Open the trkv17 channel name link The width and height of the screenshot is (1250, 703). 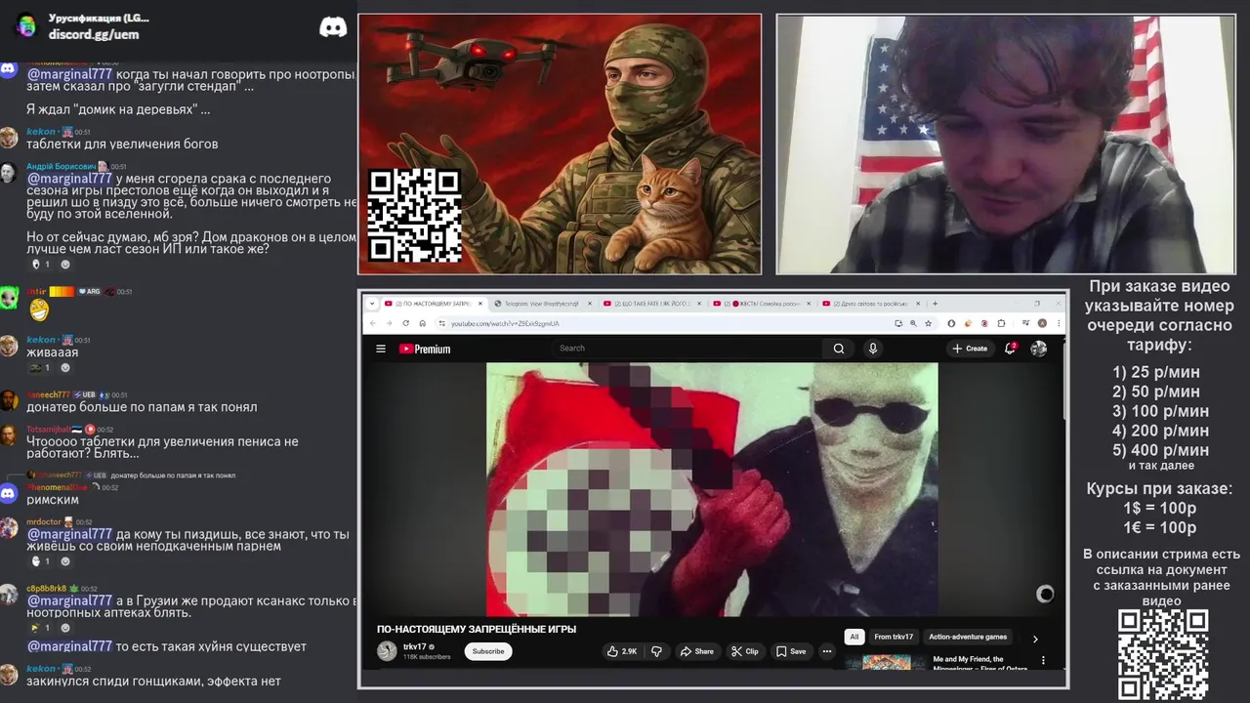pos(415,647)
